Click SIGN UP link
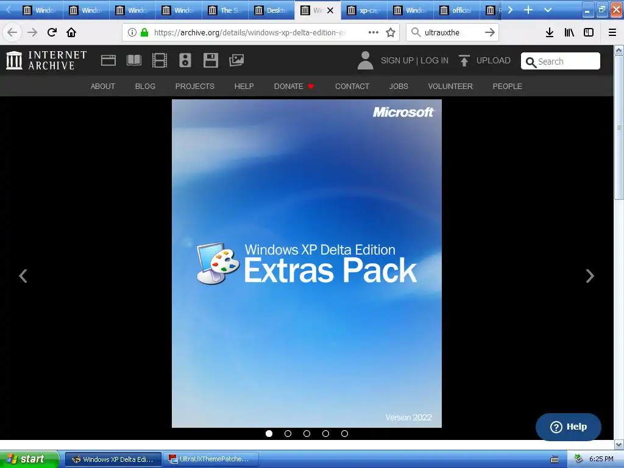The image size is (624, 468). (397, 60)
